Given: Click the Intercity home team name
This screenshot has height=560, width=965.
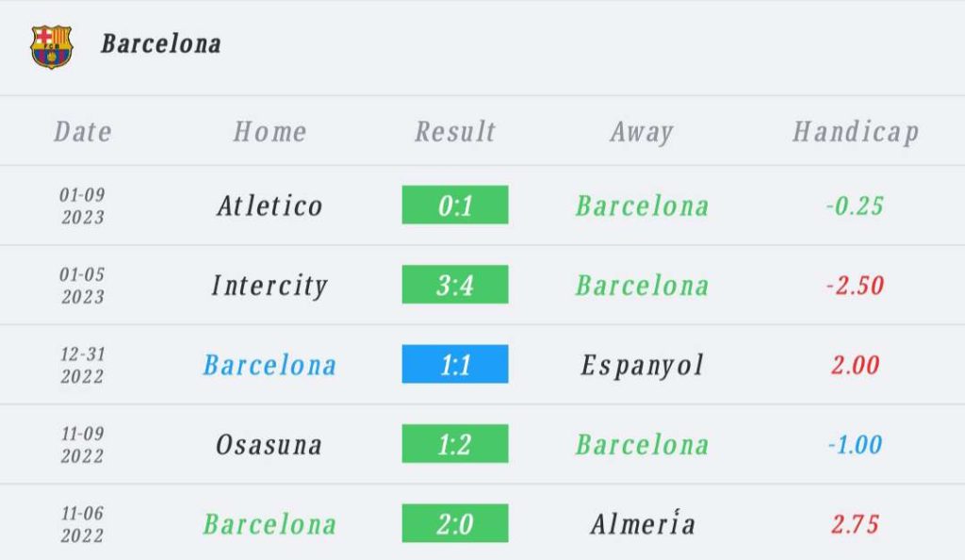Looking at the screenshot, I should pos(270,286).
